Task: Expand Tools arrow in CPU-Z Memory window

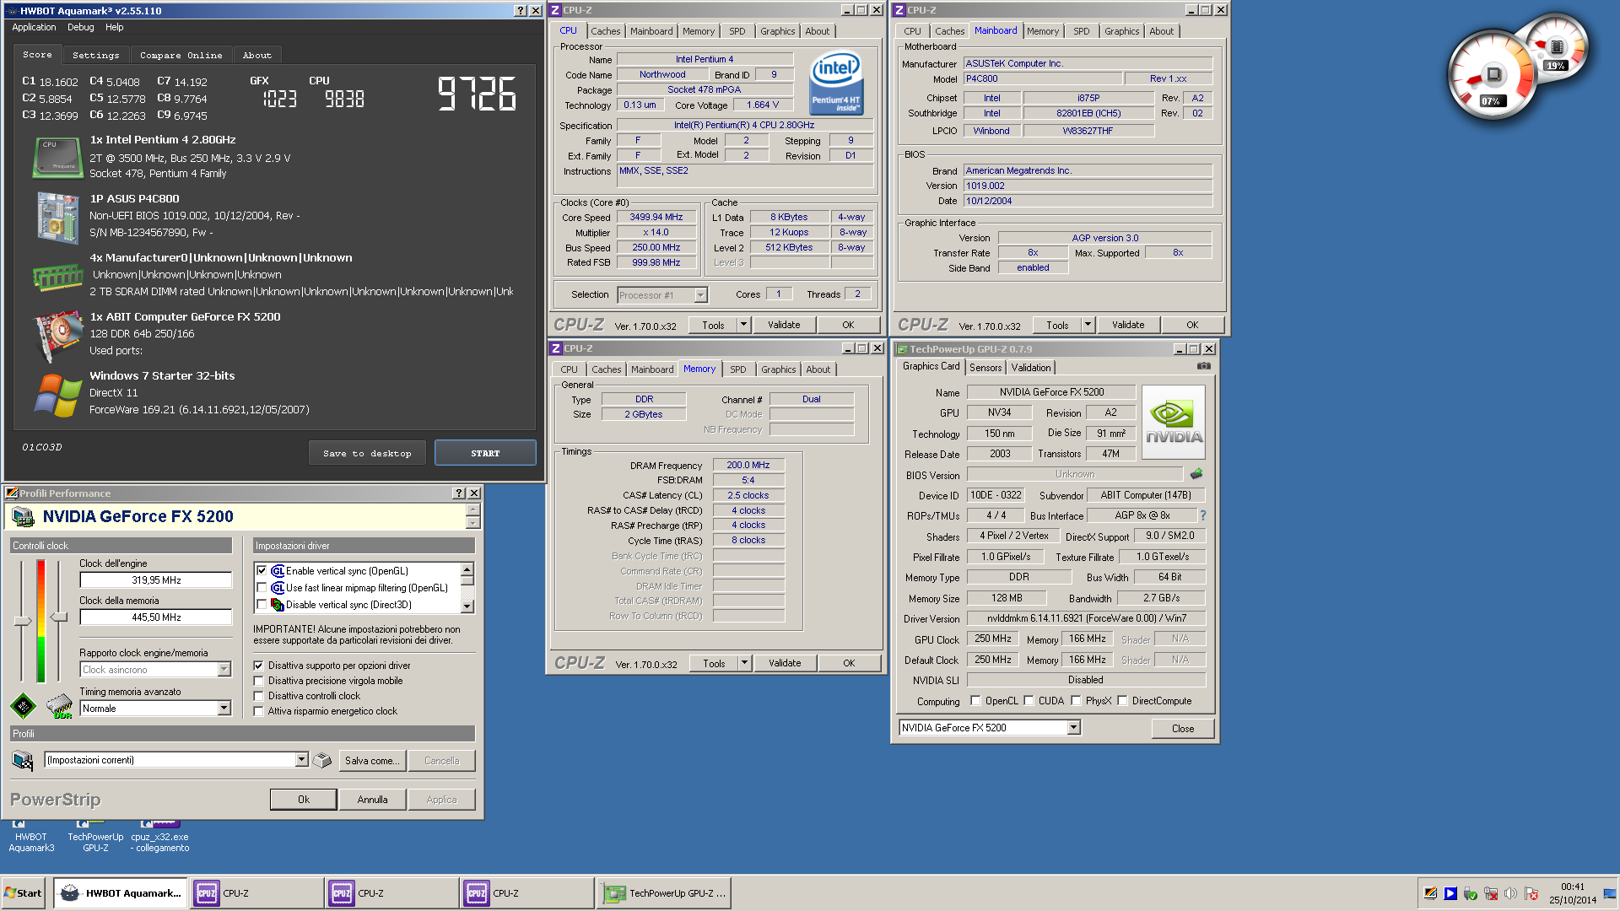Action: (x=744, y=663)
